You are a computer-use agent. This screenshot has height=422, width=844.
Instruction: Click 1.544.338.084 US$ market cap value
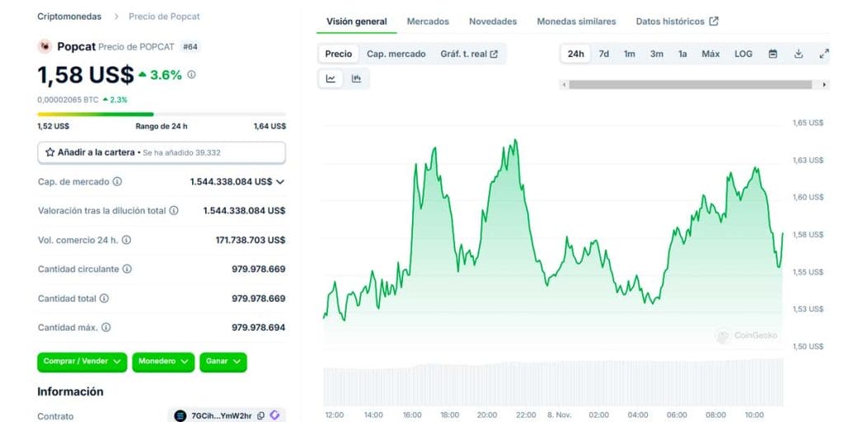tap(231, 182)
